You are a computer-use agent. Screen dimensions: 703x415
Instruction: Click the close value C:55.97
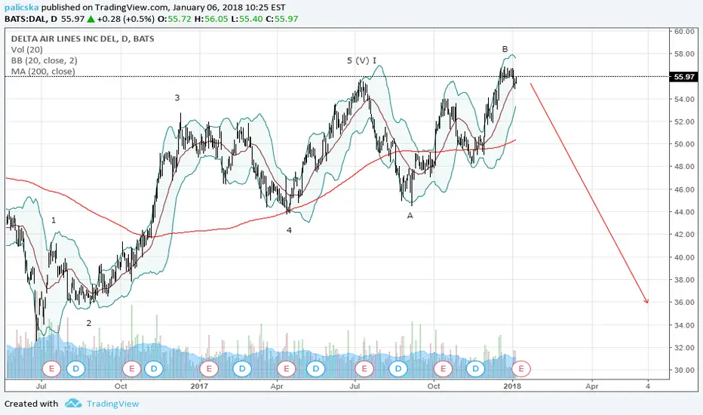point(282,19)
